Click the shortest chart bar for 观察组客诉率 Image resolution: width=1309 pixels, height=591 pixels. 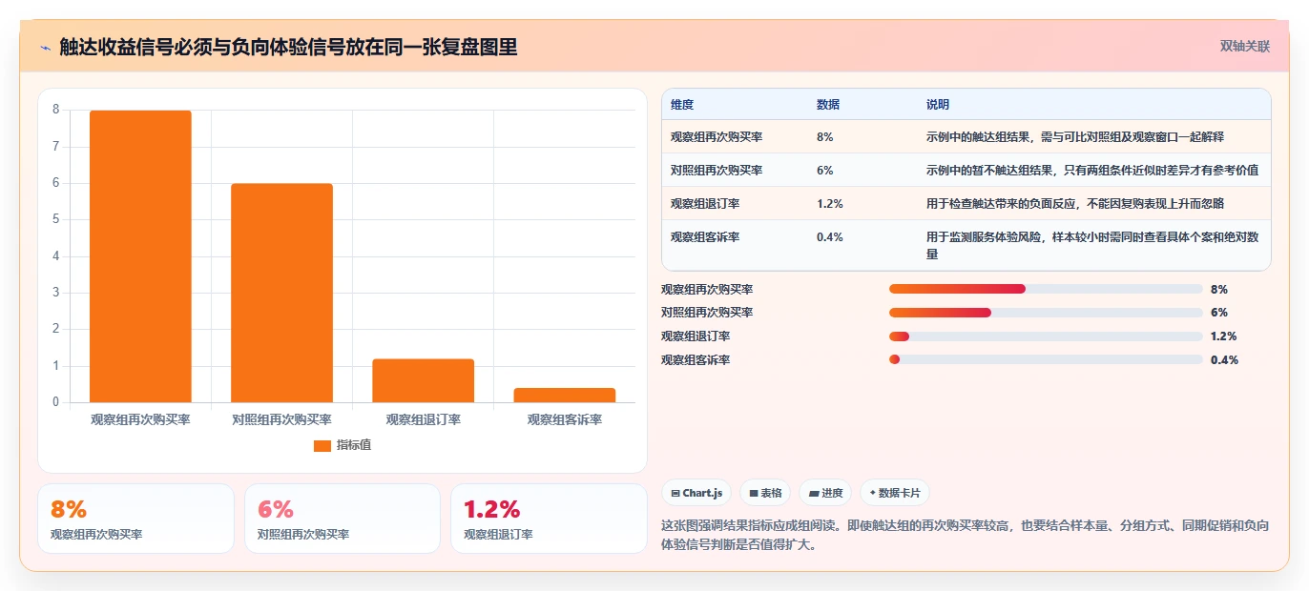click(x=564, y=395)
